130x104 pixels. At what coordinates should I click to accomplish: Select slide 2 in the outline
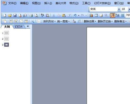[7, 39]
